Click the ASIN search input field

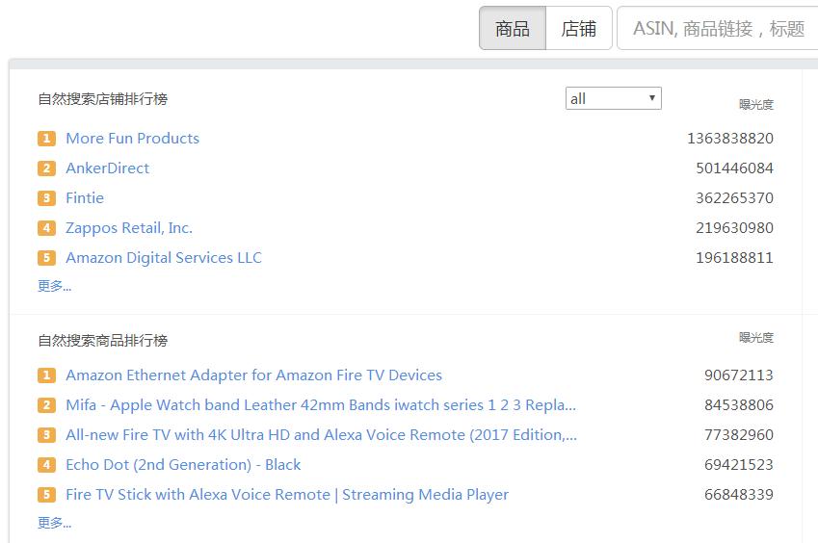[718, 29]
